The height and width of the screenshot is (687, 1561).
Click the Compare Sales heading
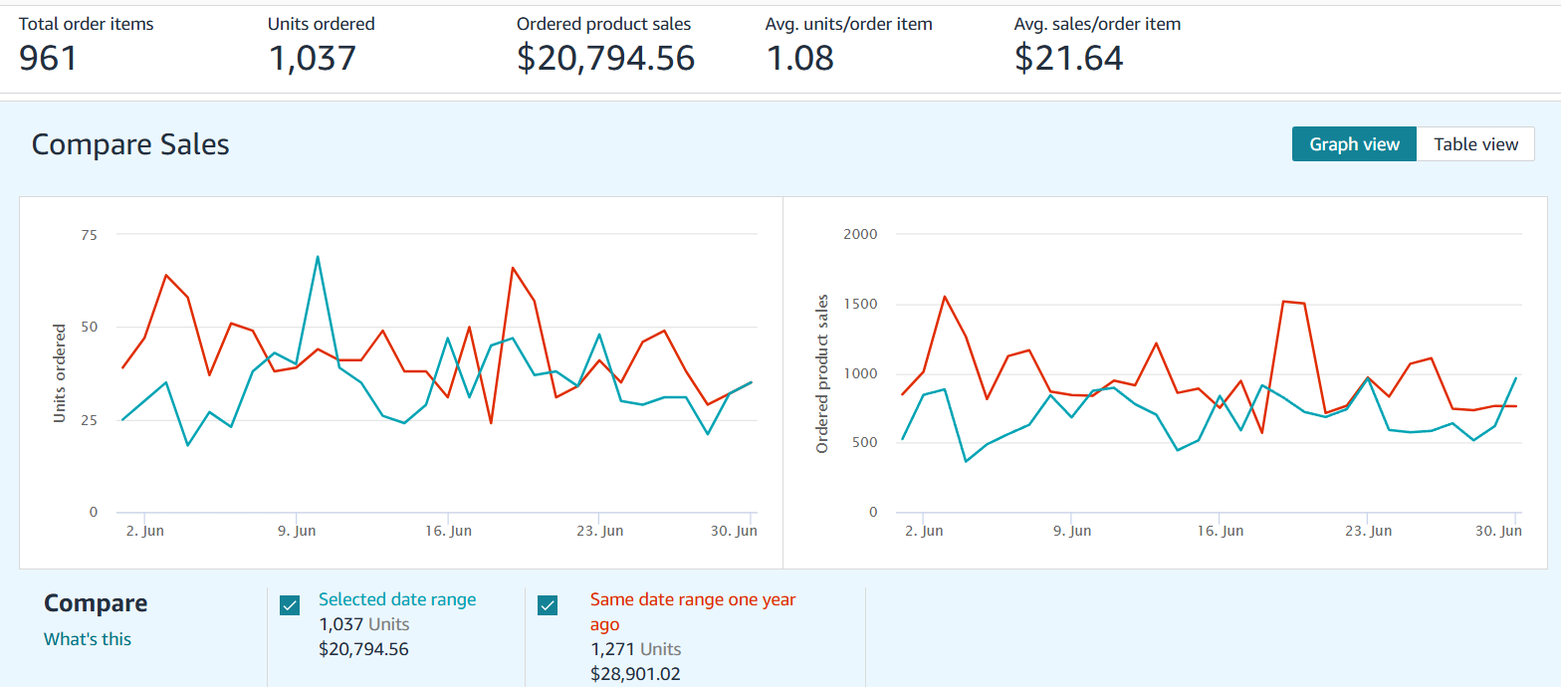pos(130,144)
